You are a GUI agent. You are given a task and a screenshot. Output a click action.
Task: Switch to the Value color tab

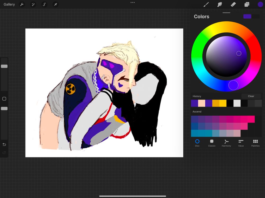[241, 143]
